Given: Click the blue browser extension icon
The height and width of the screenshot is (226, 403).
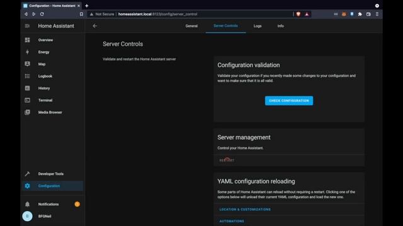Looking at the screenshot, I should [x=352, y=14].
